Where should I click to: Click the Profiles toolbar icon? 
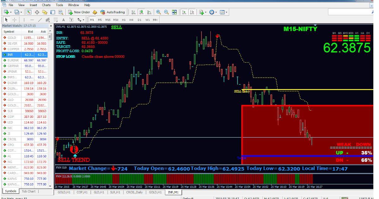pos(17,12)
